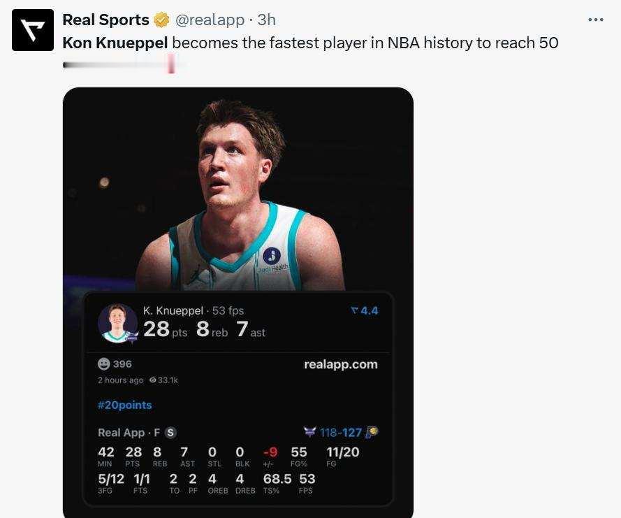
Task: Click the 3h timestamp
Action: point(267,20)
